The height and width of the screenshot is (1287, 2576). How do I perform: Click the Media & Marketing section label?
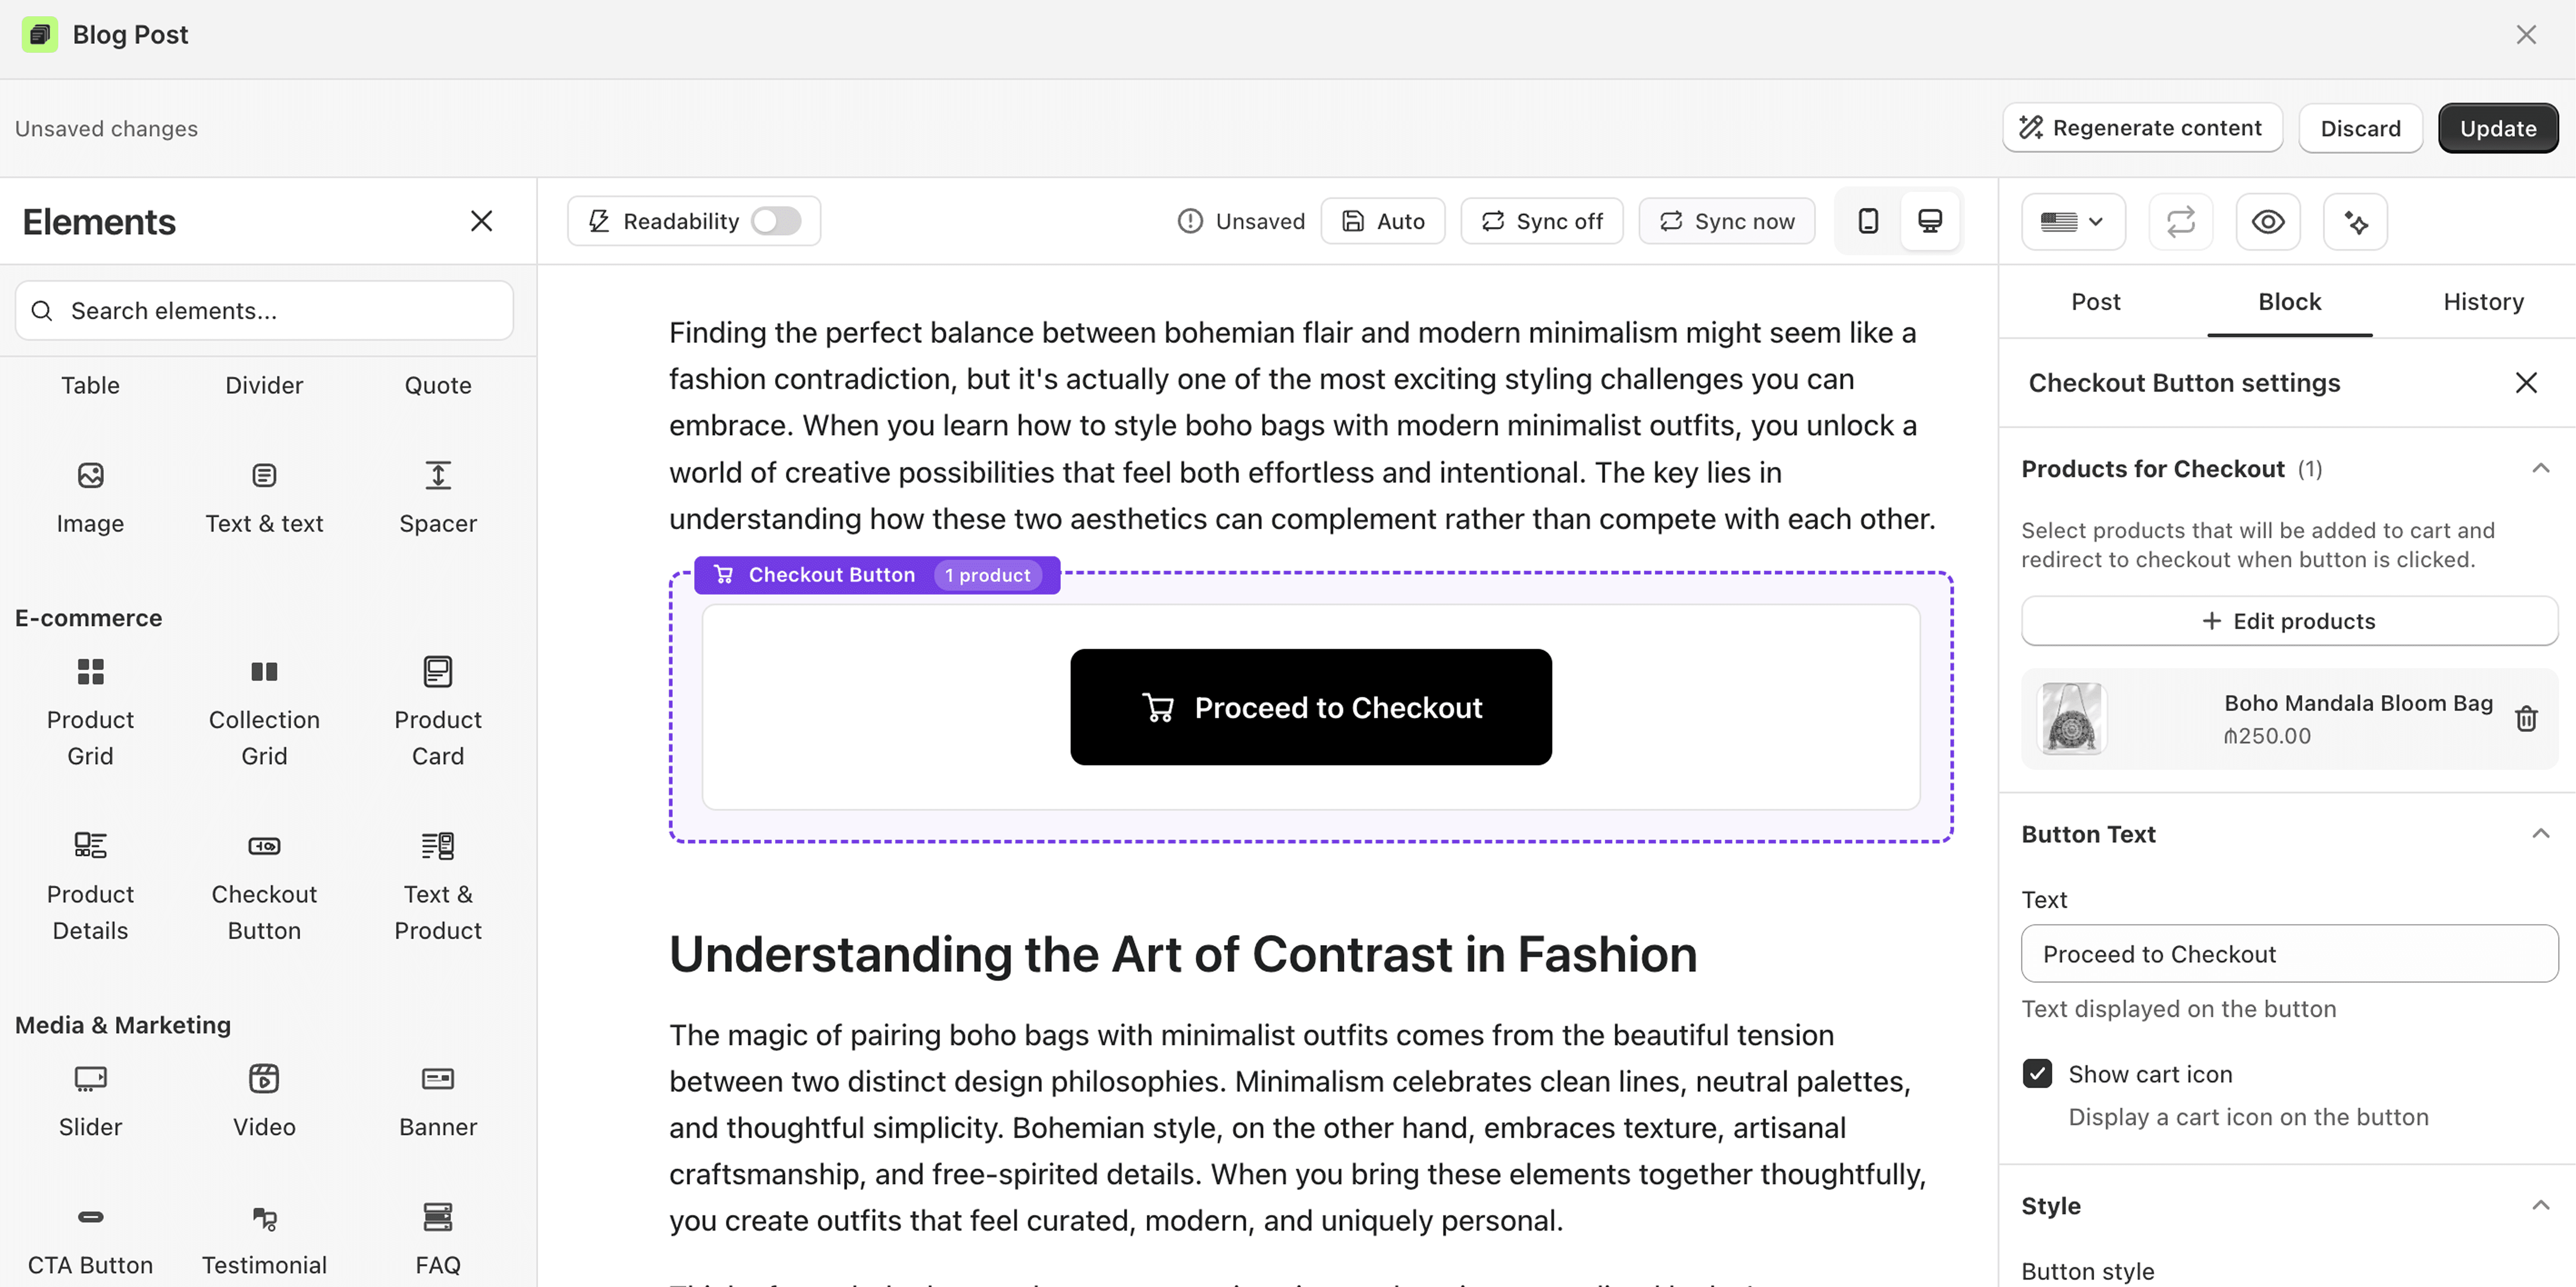point(123,1025)
